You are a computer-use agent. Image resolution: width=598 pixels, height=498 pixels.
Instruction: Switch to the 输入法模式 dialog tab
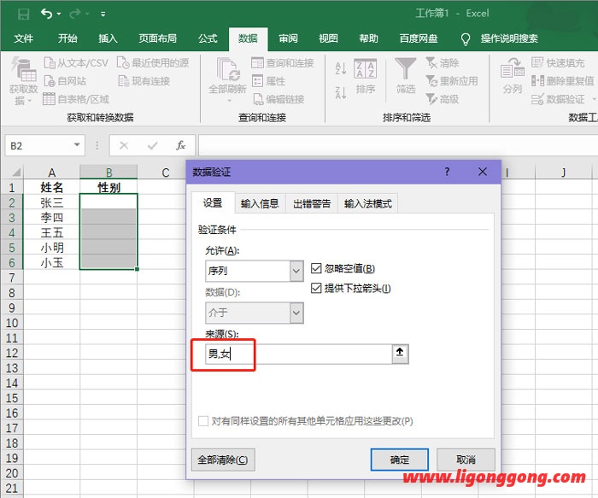tap(368, 203)
